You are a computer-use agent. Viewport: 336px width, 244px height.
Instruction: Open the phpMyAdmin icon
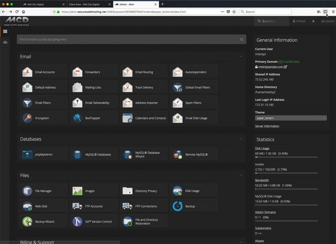(28, 154)
